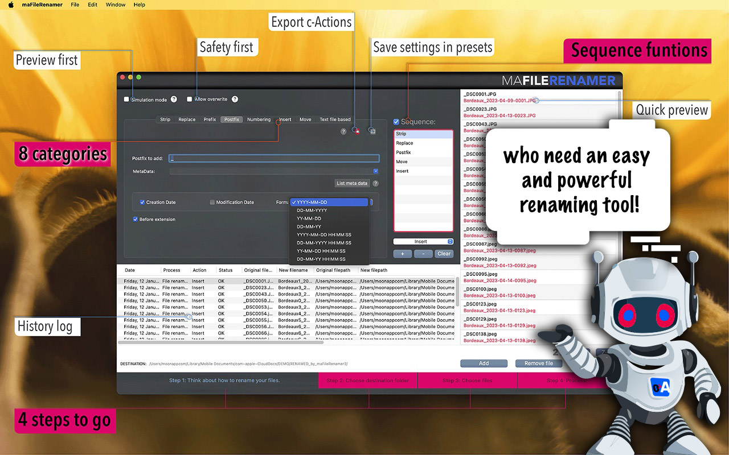
Task: Select Step 1: Think about how to rename
Action: [224, 380]
